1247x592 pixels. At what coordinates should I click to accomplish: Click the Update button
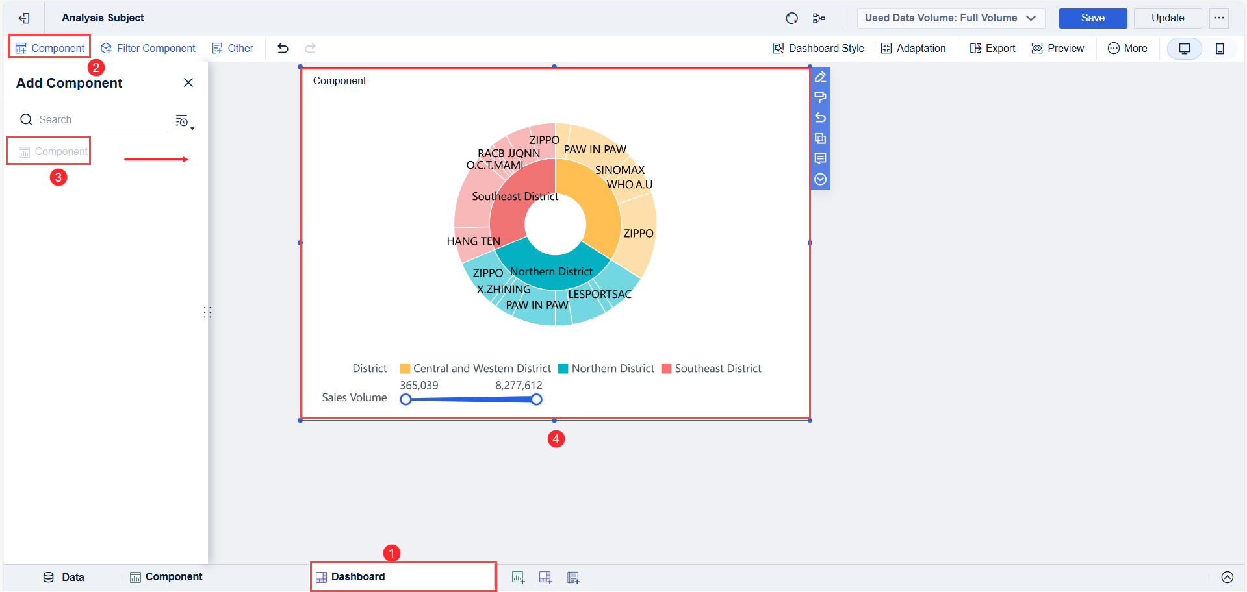coord(1168,18)
